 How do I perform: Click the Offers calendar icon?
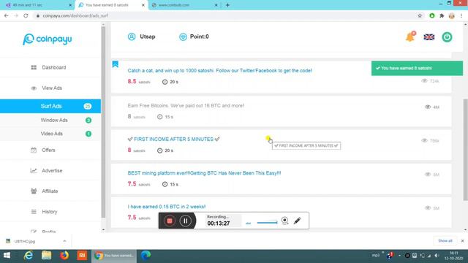[x=34, y=150]
